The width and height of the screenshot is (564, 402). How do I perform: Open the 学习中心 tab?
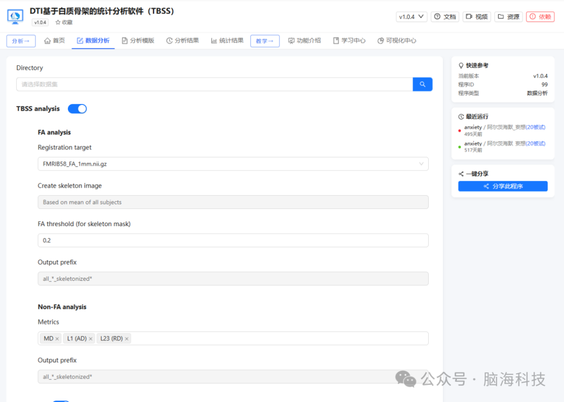349,41
